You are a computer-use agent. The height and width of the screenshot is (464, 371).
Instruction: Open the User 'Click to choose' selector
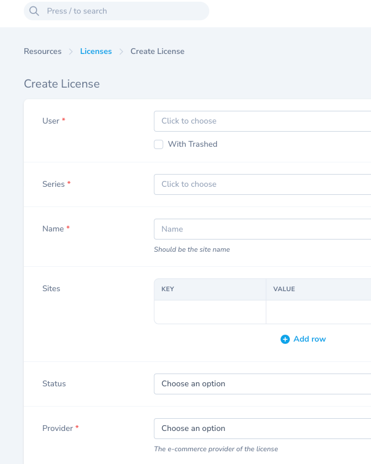click(x=262, y=121)
